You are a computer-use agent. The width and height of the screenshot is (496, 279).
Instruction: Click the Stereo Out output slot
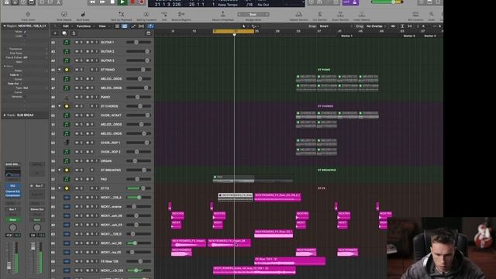pyautogui.click(x=37, y=209)
